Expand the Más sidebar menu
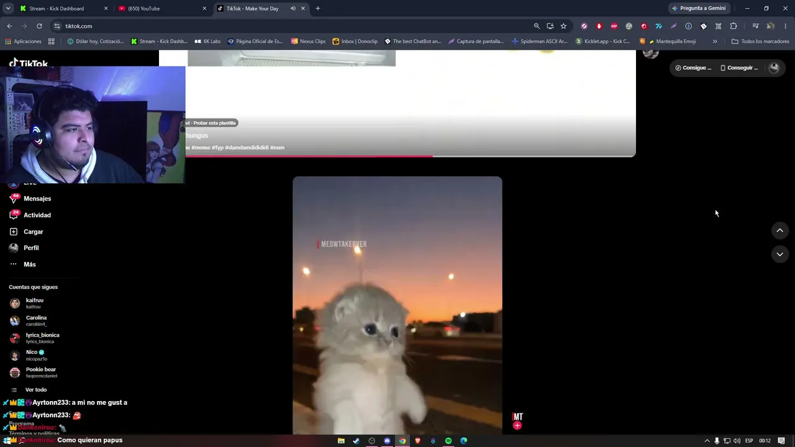 pos(23,264)
